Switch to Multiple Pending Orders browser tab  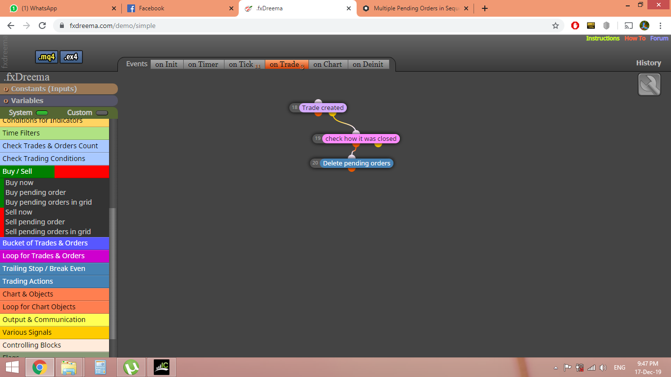(416, 8)
